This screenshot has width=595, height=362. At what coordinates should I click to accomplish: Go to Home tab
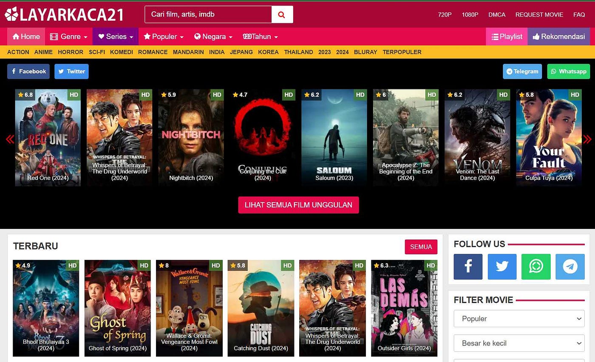[x=26, y=36]
